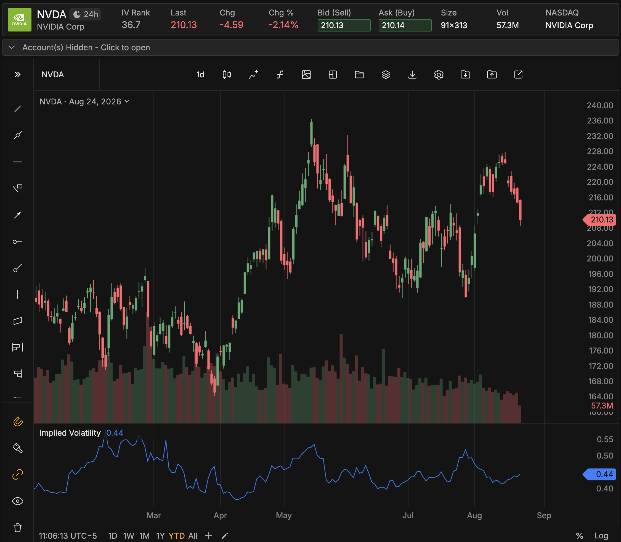This screenshot has height=542, width=621.
Task: Toggle the 24h extended hours badge
Action: click(x=86, y=14)
